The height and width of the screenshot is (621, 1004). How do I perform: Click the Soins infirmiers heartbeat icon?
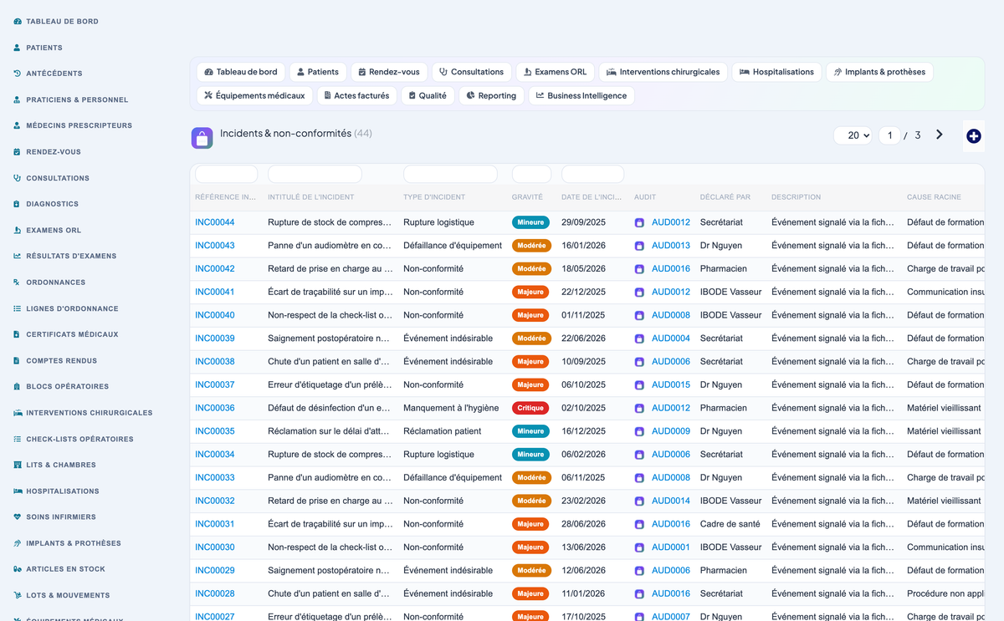click(18, 517)
